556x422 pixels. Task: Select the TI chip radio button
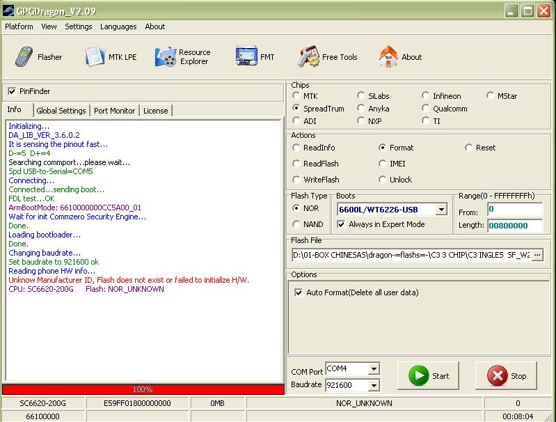click(x=425, y=120)
